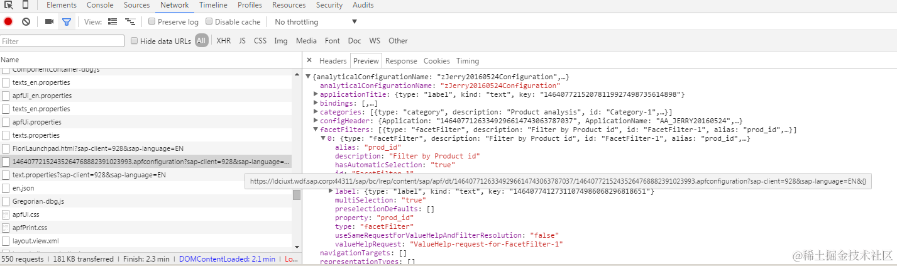Expand the bindings array node
Viewport: 897px width, 266px height.
tap(316, 103)
